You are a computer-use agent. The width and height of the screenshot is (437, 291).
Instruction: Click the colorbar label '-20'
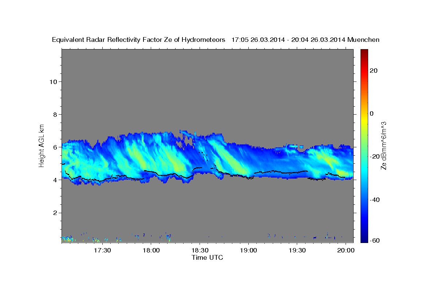point(374,156)
